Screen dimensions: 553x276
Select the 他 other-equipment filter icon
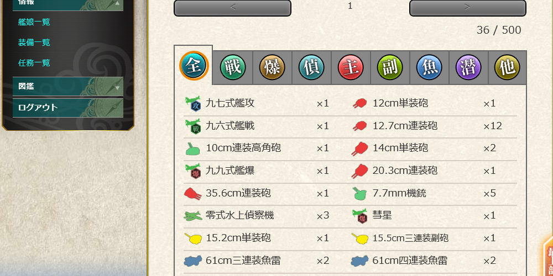[507, 67]
